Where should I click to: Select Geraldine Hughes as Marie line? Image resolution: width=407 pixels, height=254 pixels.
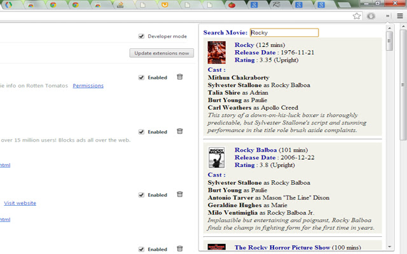point(247,205)
